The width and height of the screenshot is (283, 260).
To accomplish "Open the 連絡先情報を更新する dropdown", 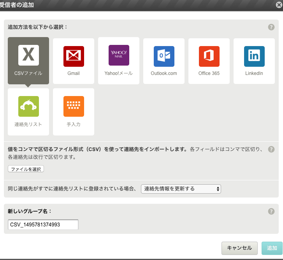I will (181, 189).
